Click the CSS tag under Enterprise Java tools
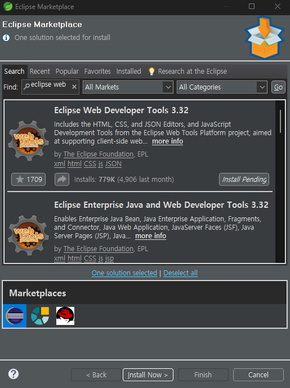Screen dimensions: 290x388 [x=90, y=258]
